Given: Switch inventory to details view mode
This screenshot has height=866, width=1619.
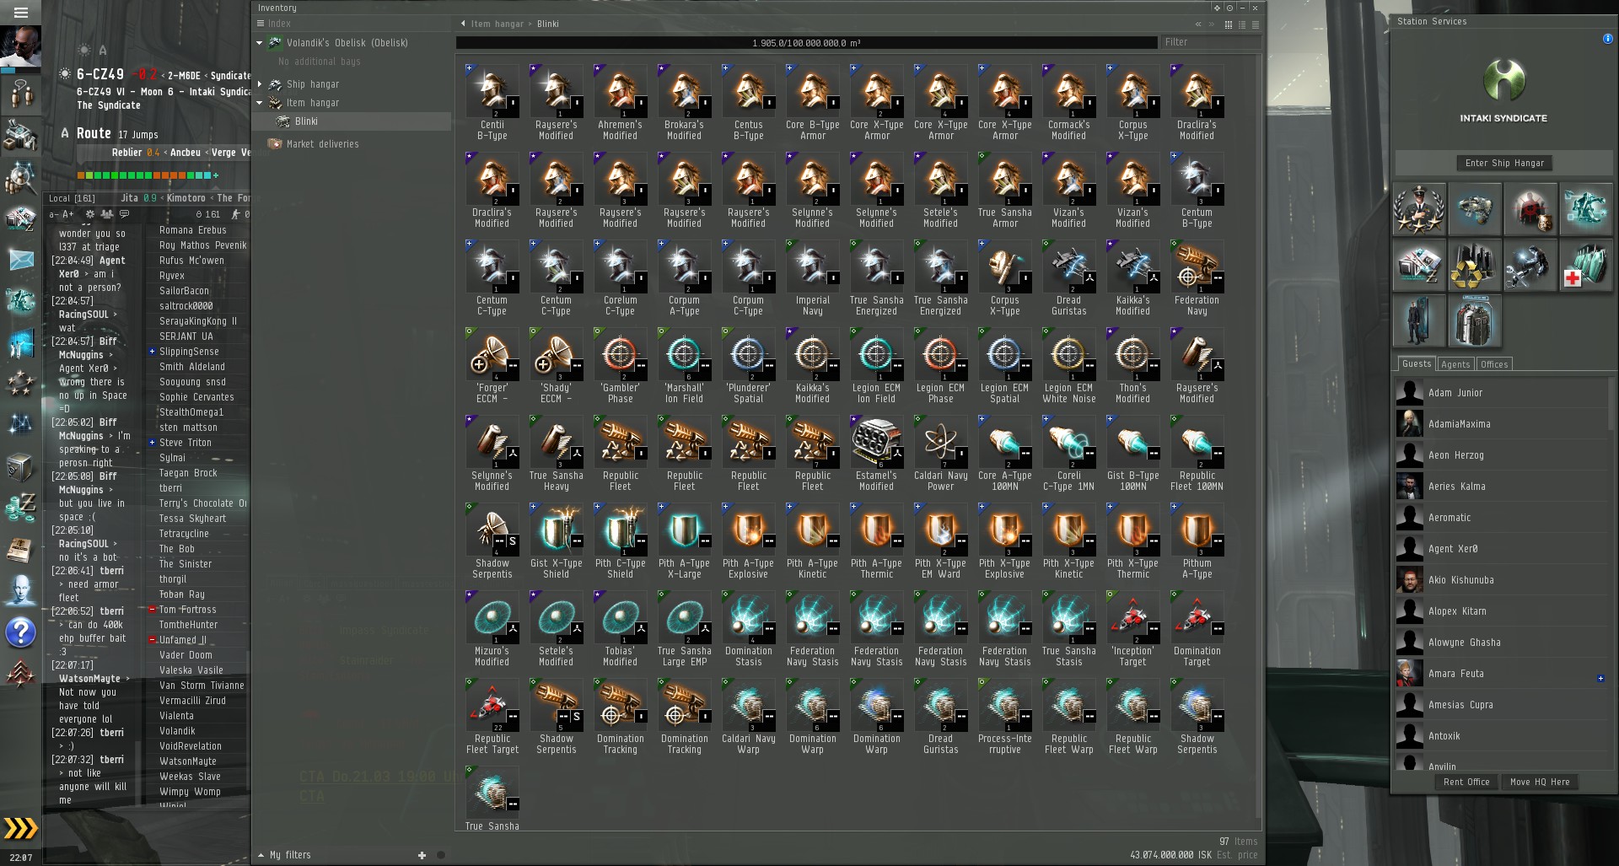Looking at the screenshot, I should click(x=1241, y=24).
